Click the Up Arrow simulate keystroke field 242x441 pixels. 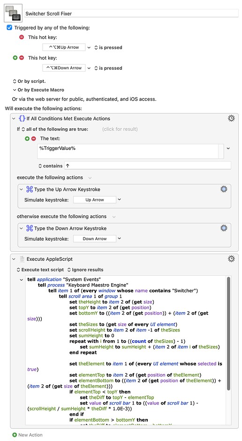[95, 200]
